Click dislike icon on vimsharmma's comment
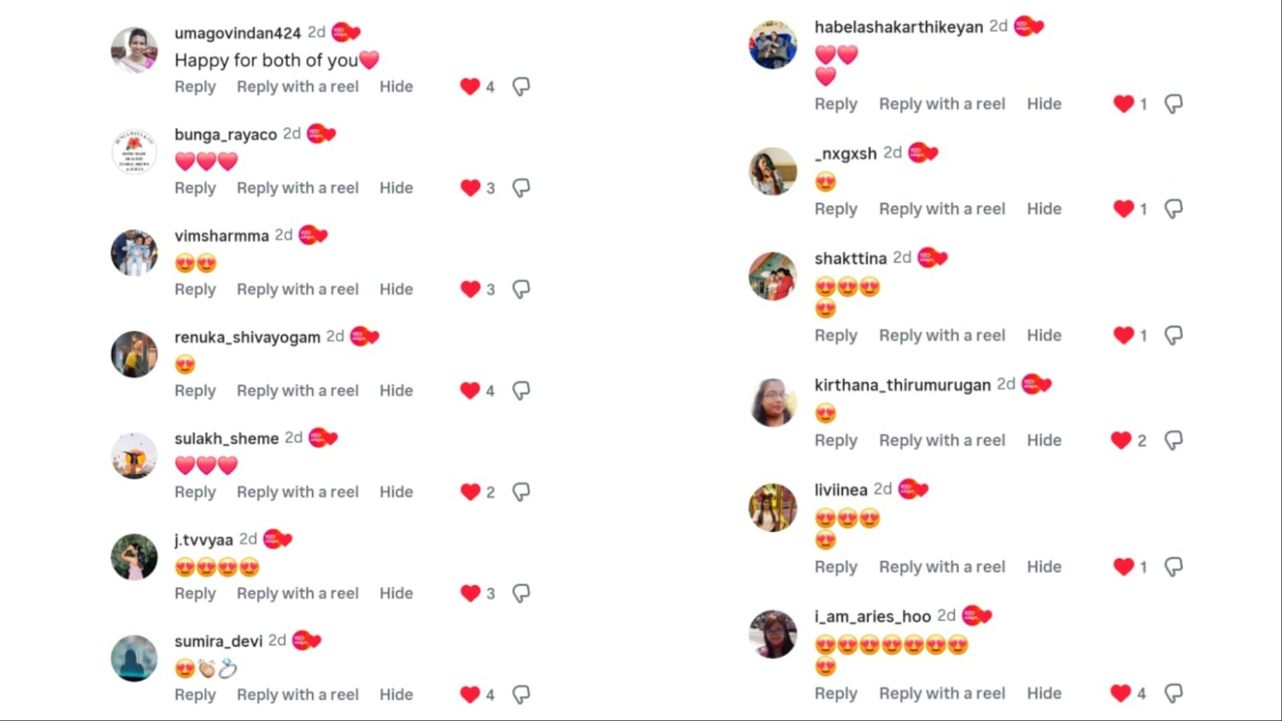The image size is (1282, 721). point(522,289)
